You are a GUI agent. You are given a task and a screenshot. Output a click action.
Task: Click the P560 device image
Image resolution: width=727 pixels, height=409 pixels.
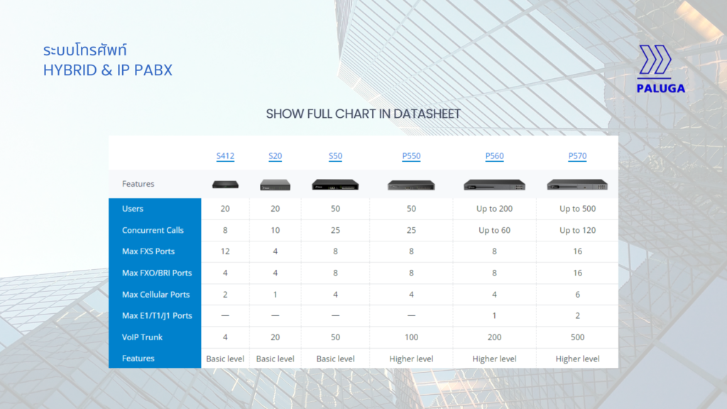[494, 185]
